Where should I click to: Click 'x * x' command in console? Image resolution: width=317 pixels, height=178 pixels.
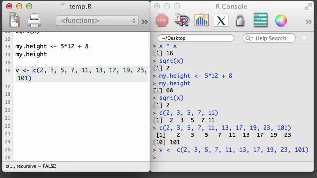tap(168, 46)
